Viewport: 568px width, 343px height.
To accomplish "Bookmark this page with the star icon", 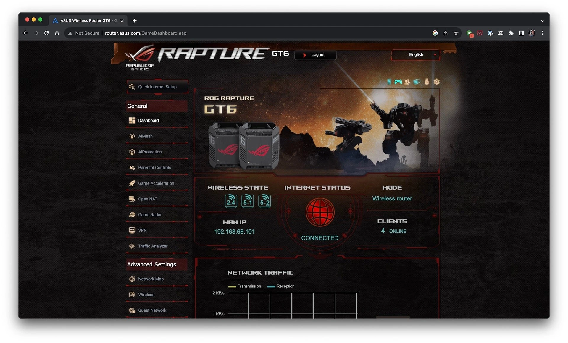I will (x=456, y=33).
